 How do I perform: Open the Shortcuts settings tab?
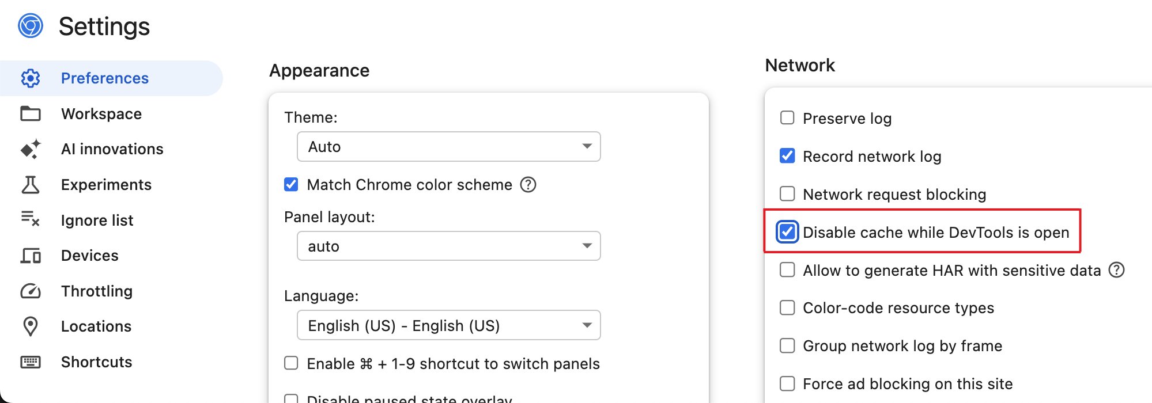97,362
